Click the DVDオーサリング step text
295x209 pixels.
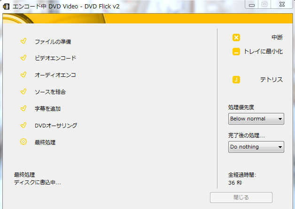click(x=56, y=126)
